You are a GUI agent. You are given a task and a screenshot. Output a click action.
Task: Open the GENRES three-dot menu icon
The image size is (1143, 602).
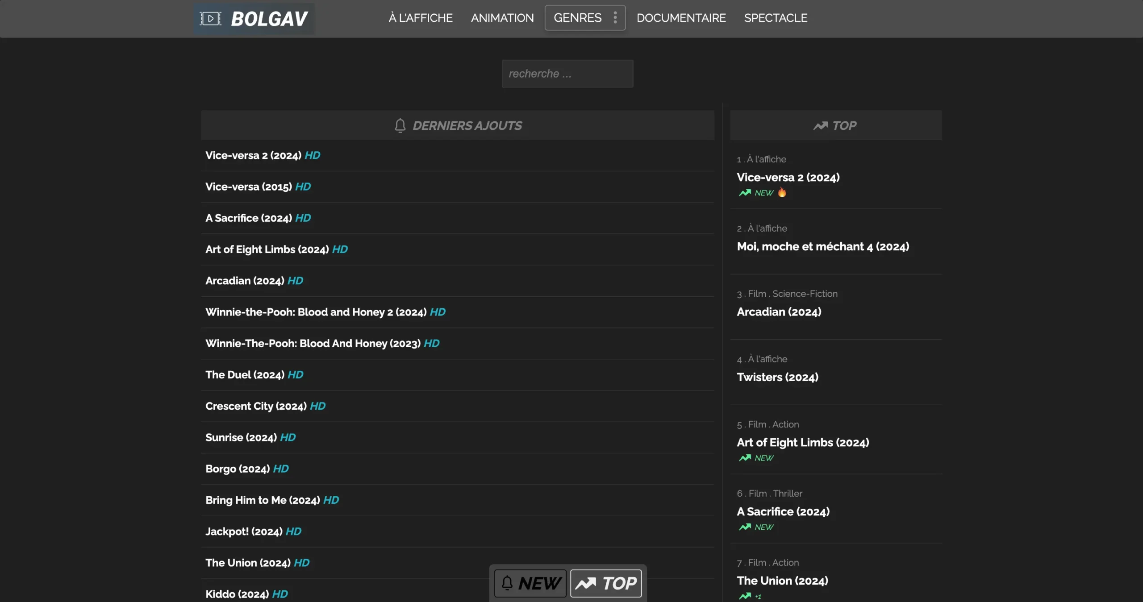615,17
